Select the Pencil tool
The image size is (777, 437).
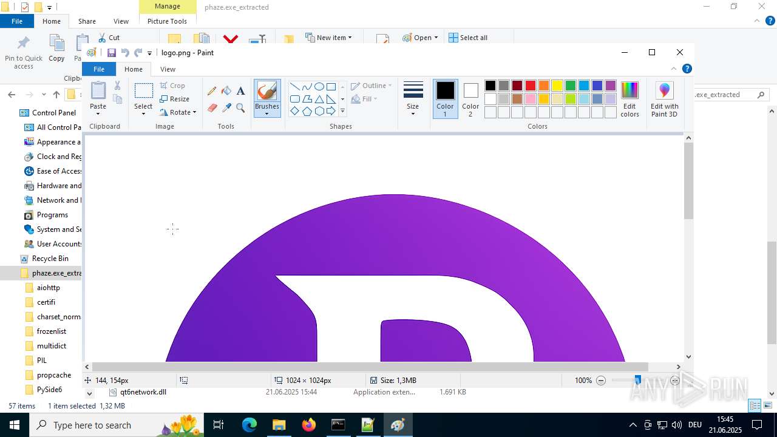212,91
